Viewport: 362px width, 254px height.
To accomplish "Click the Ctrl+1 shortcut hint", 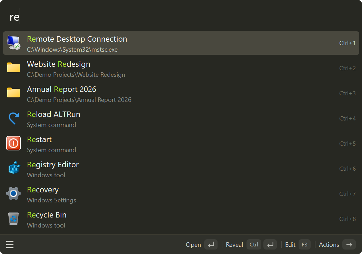I will point(347,43).
